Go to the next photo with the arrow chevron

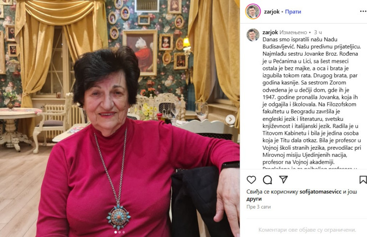point(230,119)
